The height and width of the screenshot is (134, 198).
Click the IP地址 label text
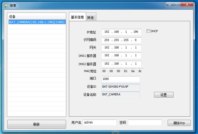point(91,32)
